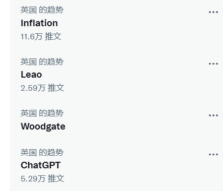Click the 英国 的趋势 label above Woodgate

click(x=42, y=113)
